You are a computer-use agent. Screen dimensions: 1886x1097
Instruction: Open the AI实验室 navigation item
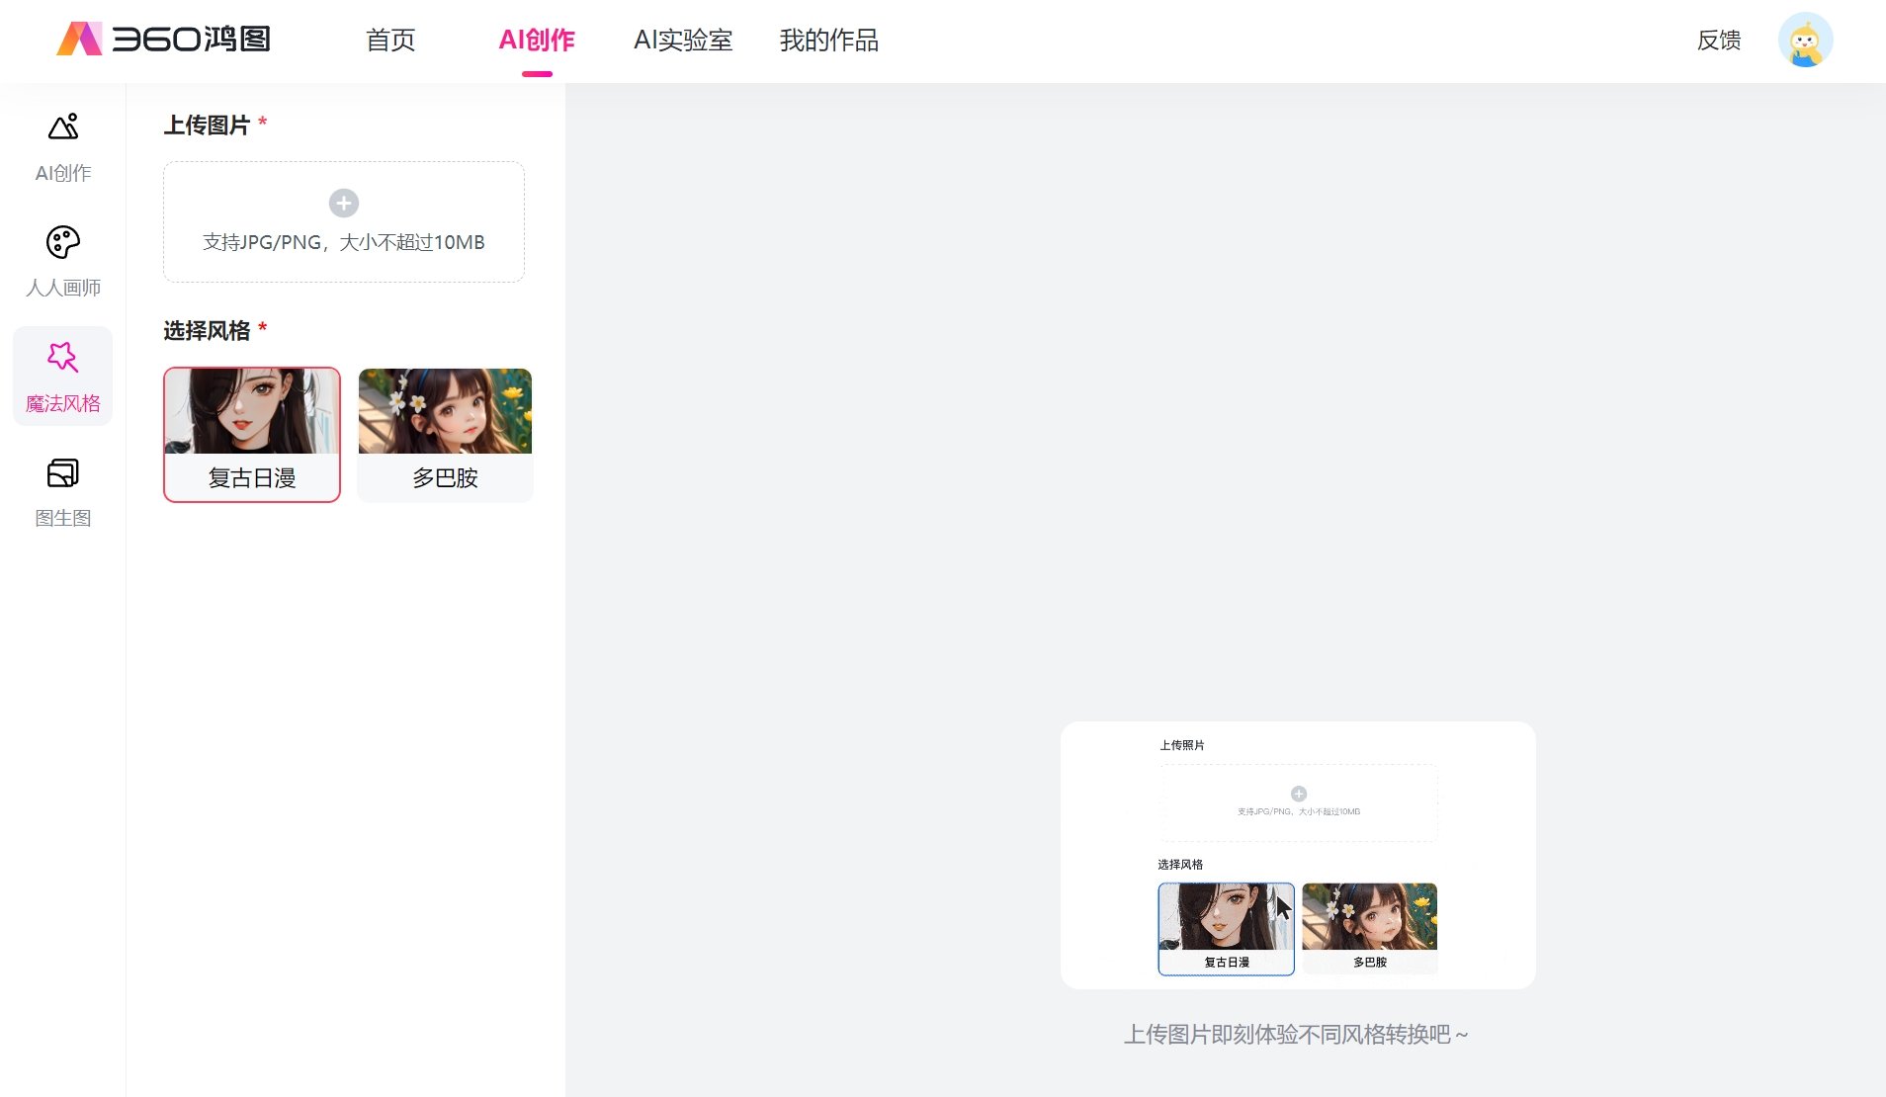point(683,41)
